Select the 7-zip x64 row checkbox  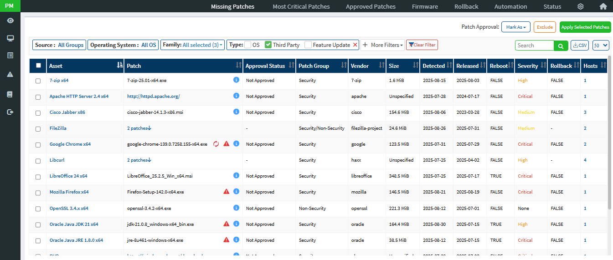click(x=38, y=81)
